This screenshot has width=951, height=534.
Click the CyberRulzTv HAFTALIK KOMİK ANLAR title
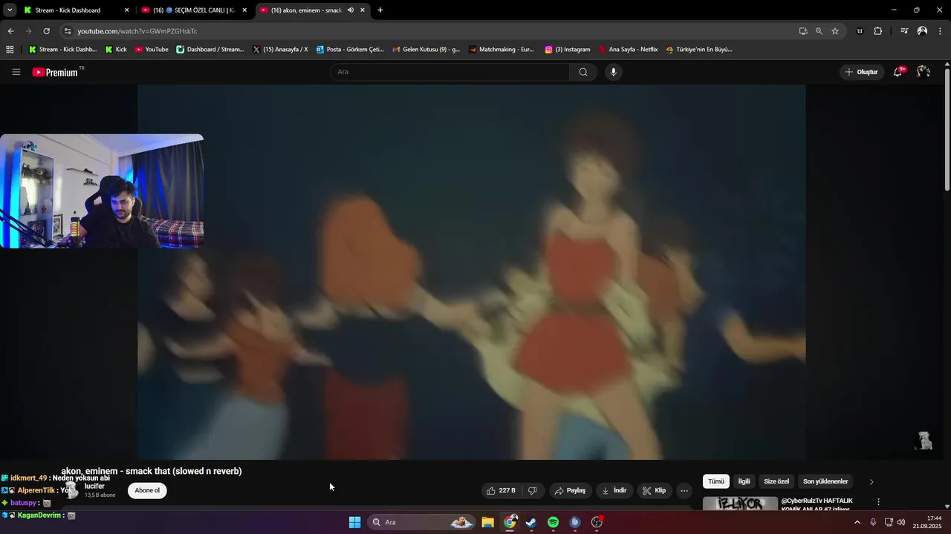coord(817,504)
